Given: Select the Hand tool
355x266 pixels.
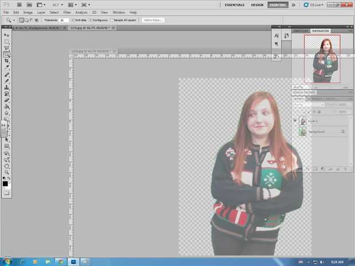Looking at the screenshot, I should [7, 166].
